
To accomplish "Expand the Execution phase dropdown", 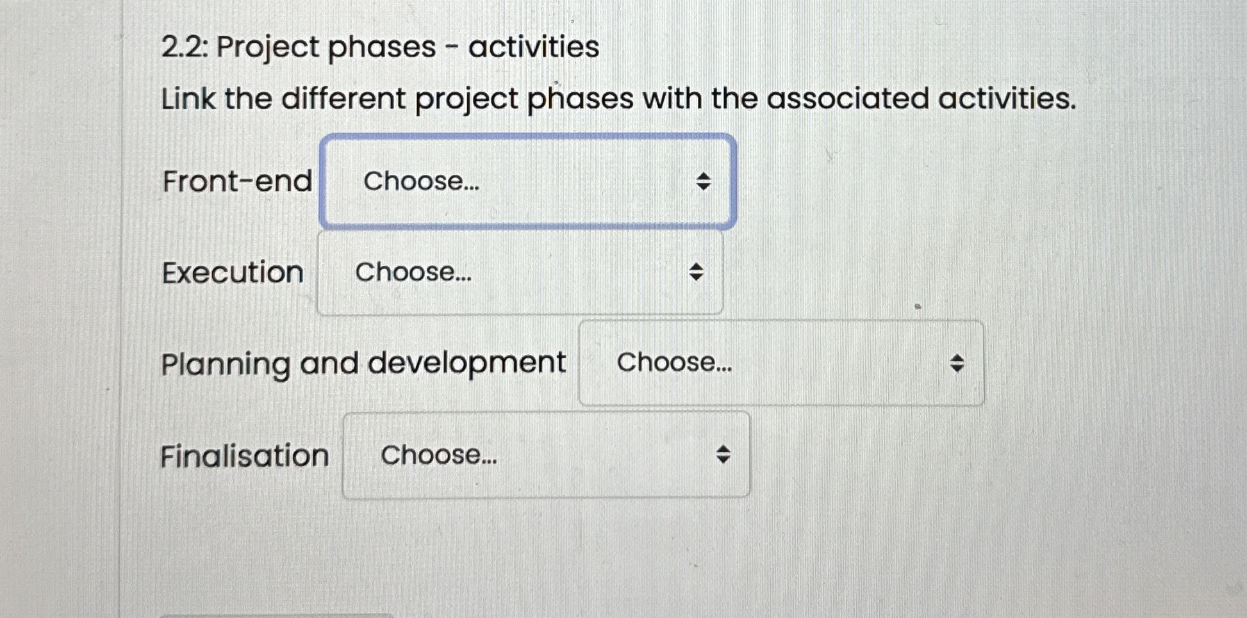I will tap(520, 273).
